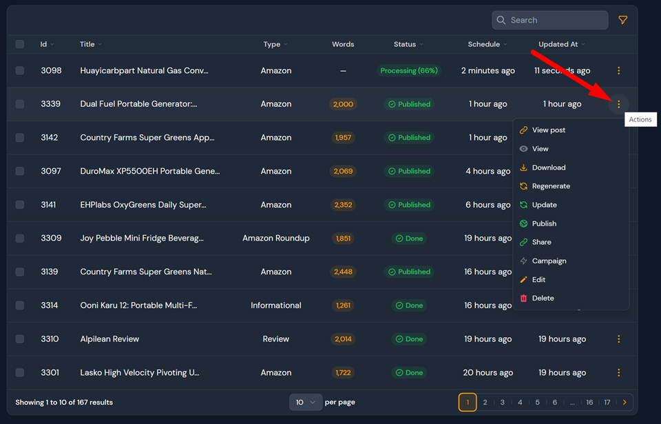Image resolution: width=661 pixels, height=424 pixels.
Task: Go to page 16
Action: pos(589,402)
